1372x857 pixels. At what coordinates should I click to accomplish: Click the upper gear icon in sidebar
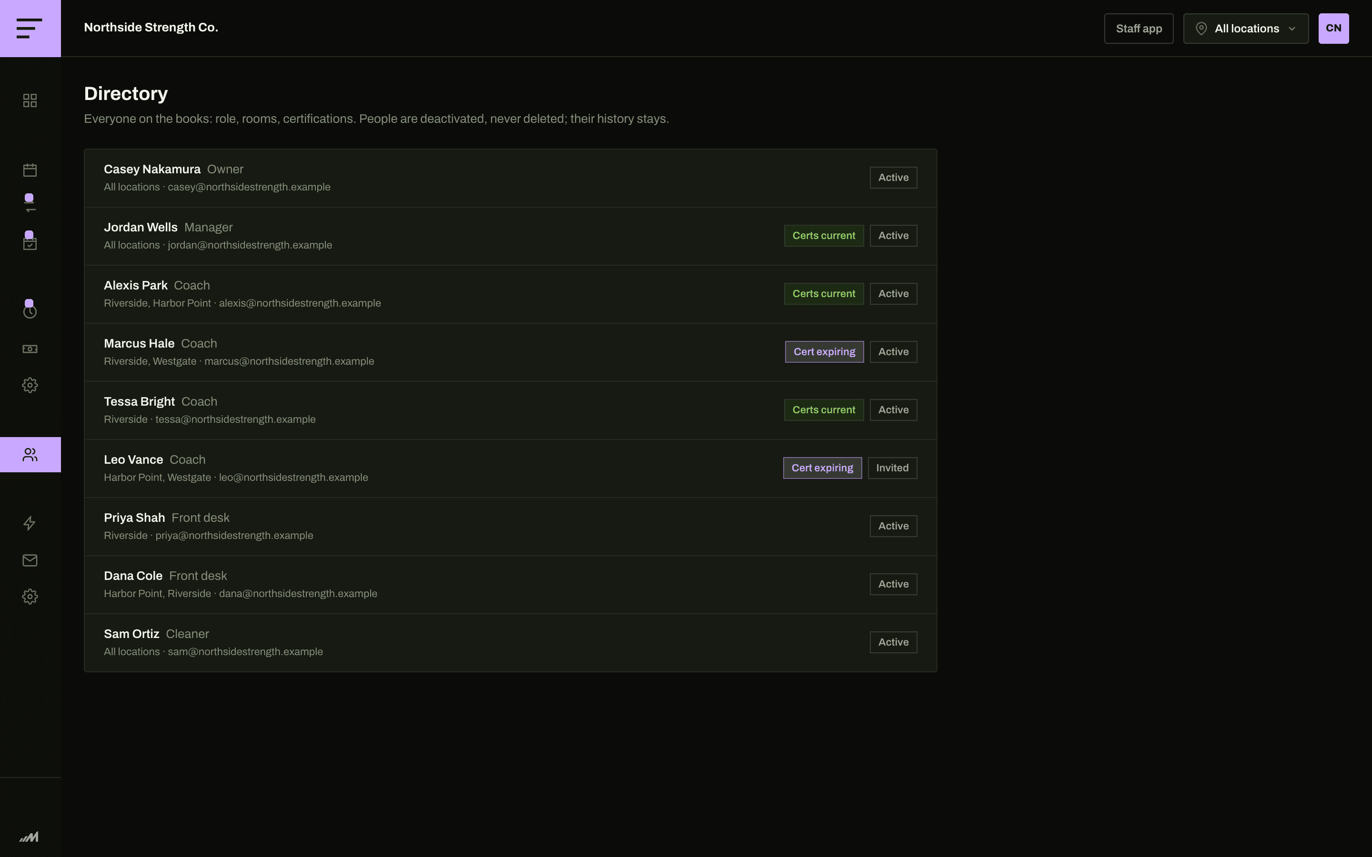30,386
